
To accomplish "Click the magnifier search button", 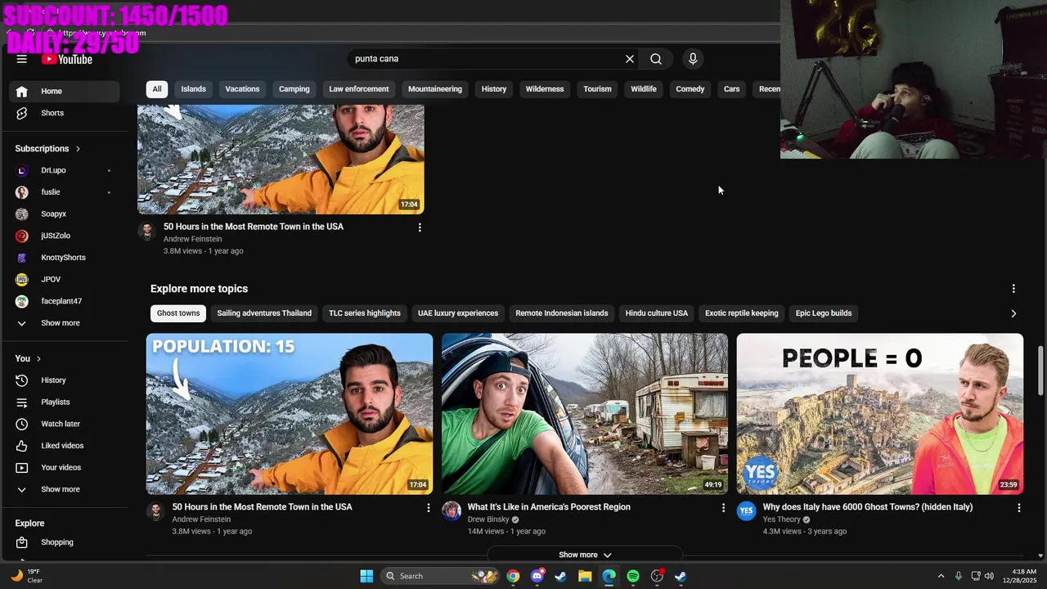I will pyautogui.click(x=656, y=59).
